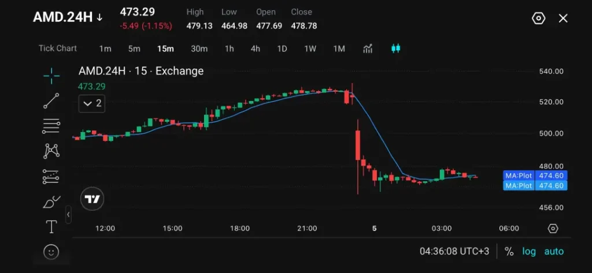Select the Text annotation tool
The image size is (592, 273).
coord(51,227)
